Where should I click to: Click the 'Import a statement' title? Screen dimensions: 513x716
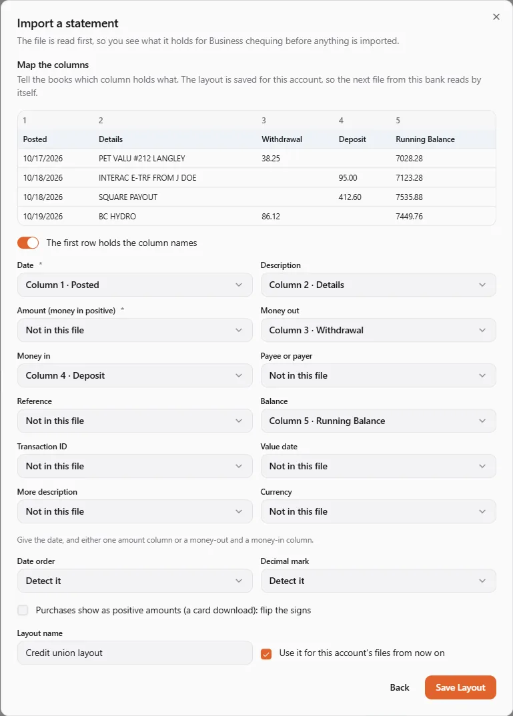coord(67,23)
